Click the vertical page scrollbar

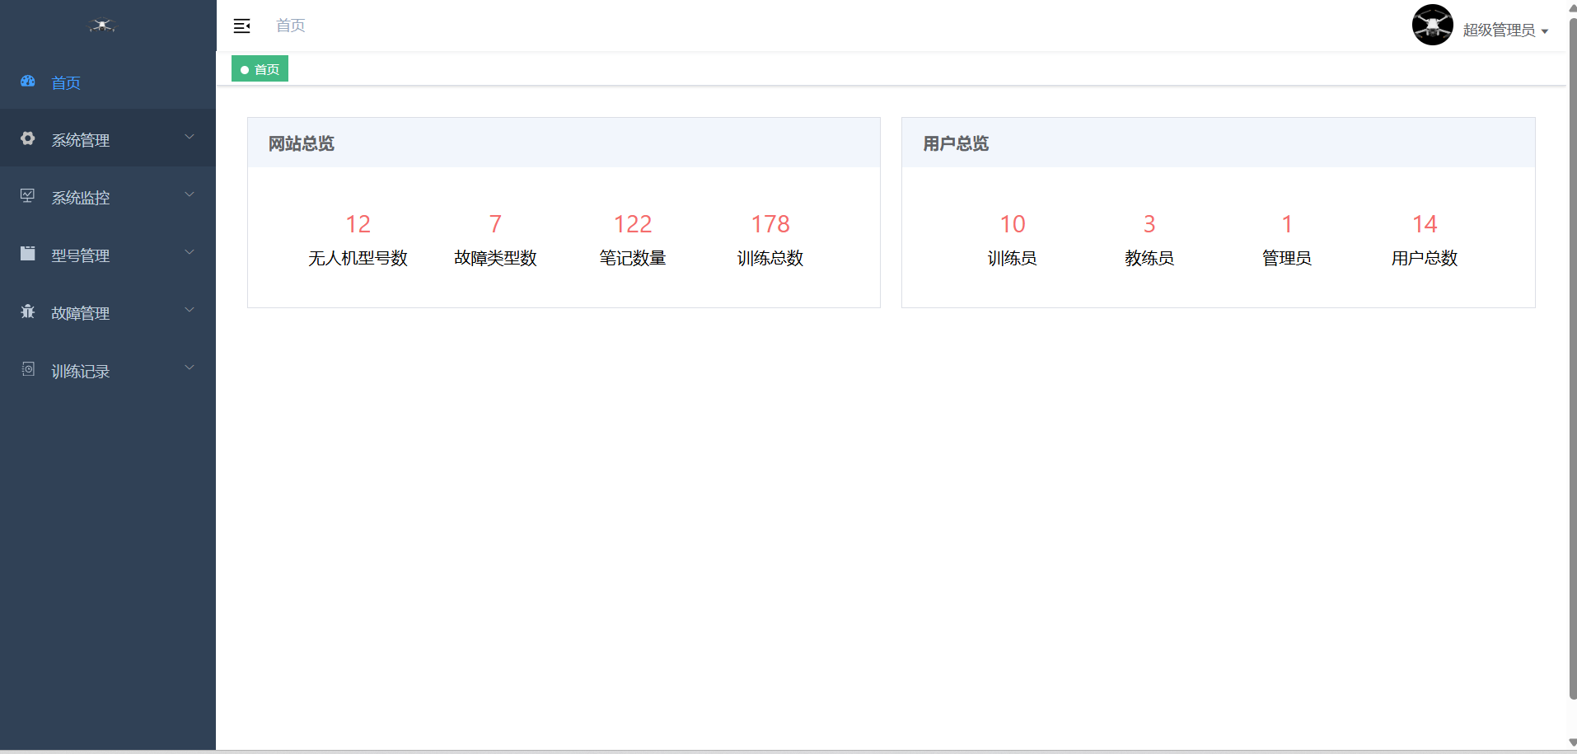[x=1572, y=354]
